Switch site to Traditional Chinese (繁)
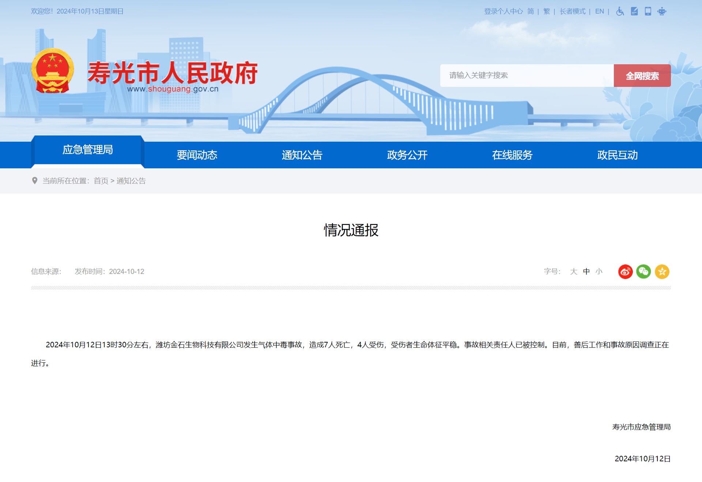702x482 pixels. tap(546, 11)
